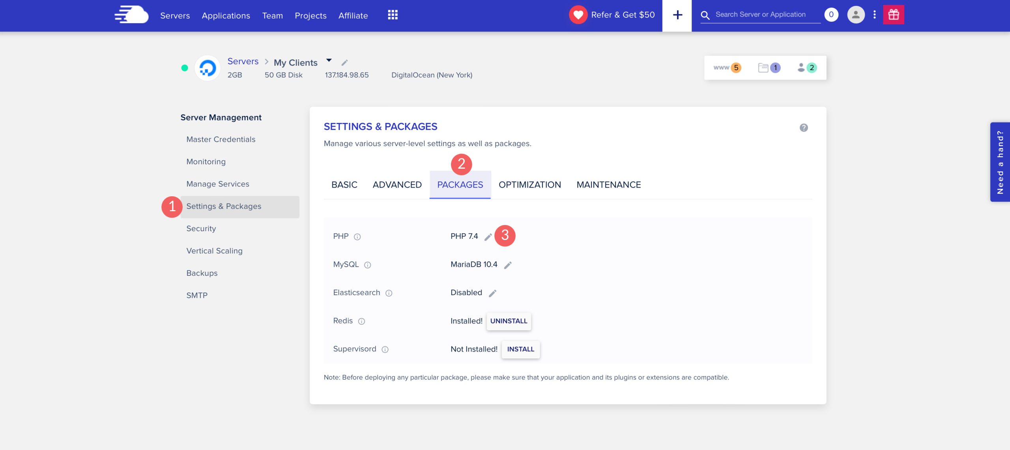Click INSTALL button for Supervisord package
This screenshot has height=450, width=1010.
[520, 349]
